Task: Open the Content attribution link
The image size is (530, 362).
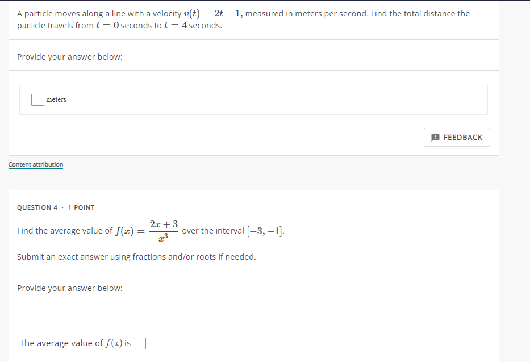Action: coord(35,164)
